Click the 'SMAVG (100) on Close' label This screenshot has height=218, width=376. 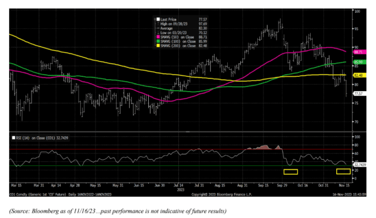tap(178, 41)
